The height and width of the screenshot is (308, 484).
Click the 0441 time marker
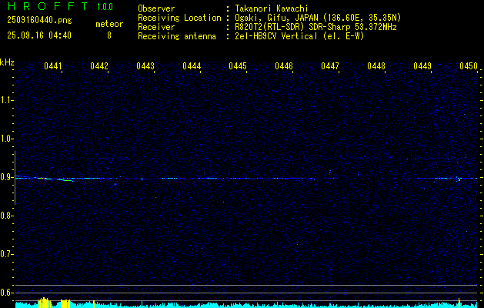pos(53,67)
